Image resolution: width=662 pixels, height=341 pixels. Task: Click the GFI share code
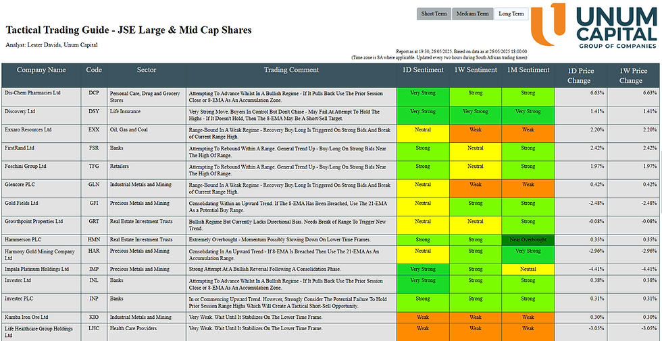[x=94, y=203]
